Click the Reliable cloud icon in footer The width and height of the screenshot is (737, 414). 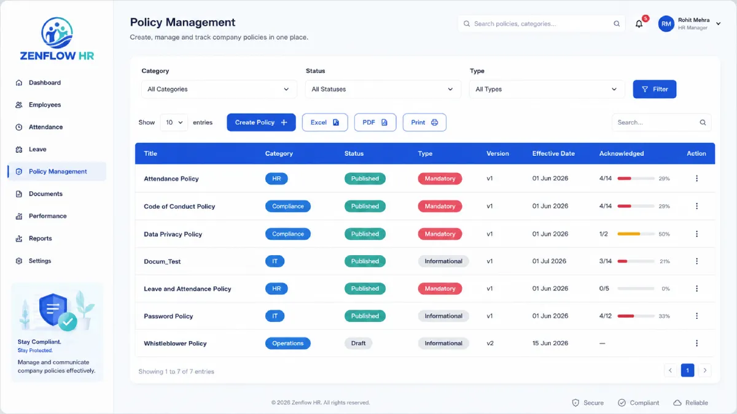pos(677,403)
